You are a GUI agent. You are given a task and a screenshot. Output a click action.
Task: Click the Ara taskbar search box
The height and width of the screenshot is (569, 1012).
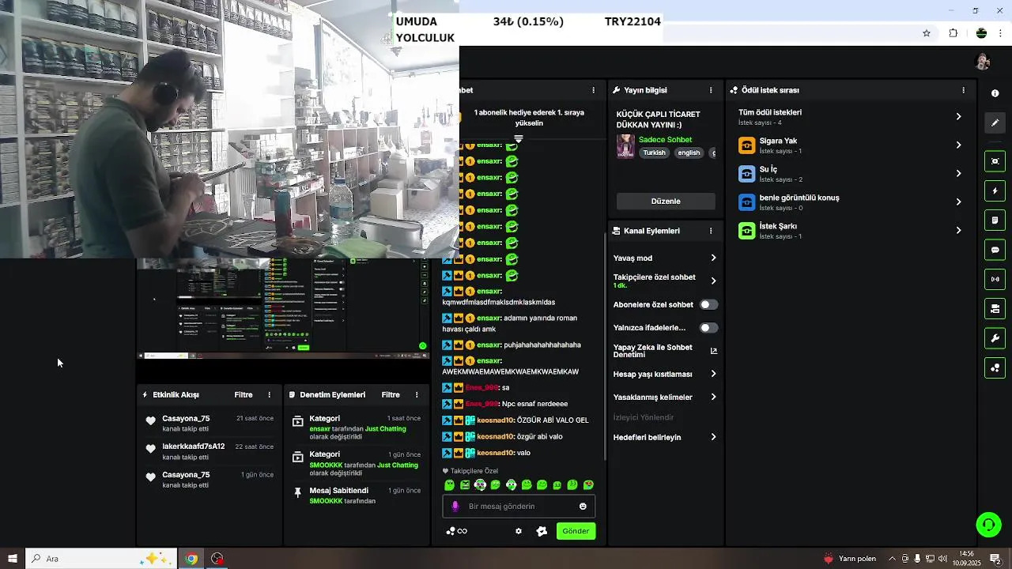(x=100, y=559)
